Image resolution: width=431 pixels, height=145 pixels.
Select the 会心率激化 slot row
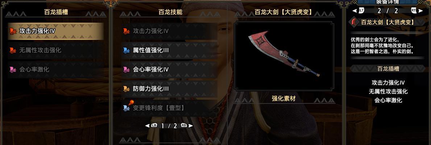point(55,70)
